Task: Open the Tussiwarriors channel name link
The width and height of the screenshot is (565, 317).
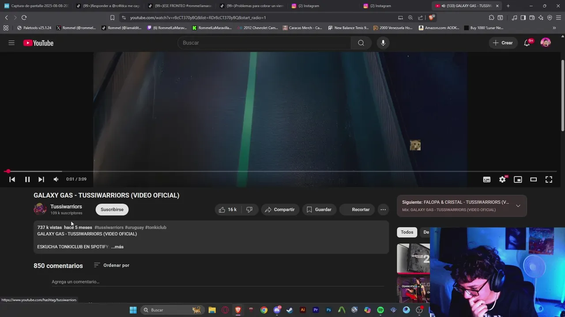Action: 66,206
